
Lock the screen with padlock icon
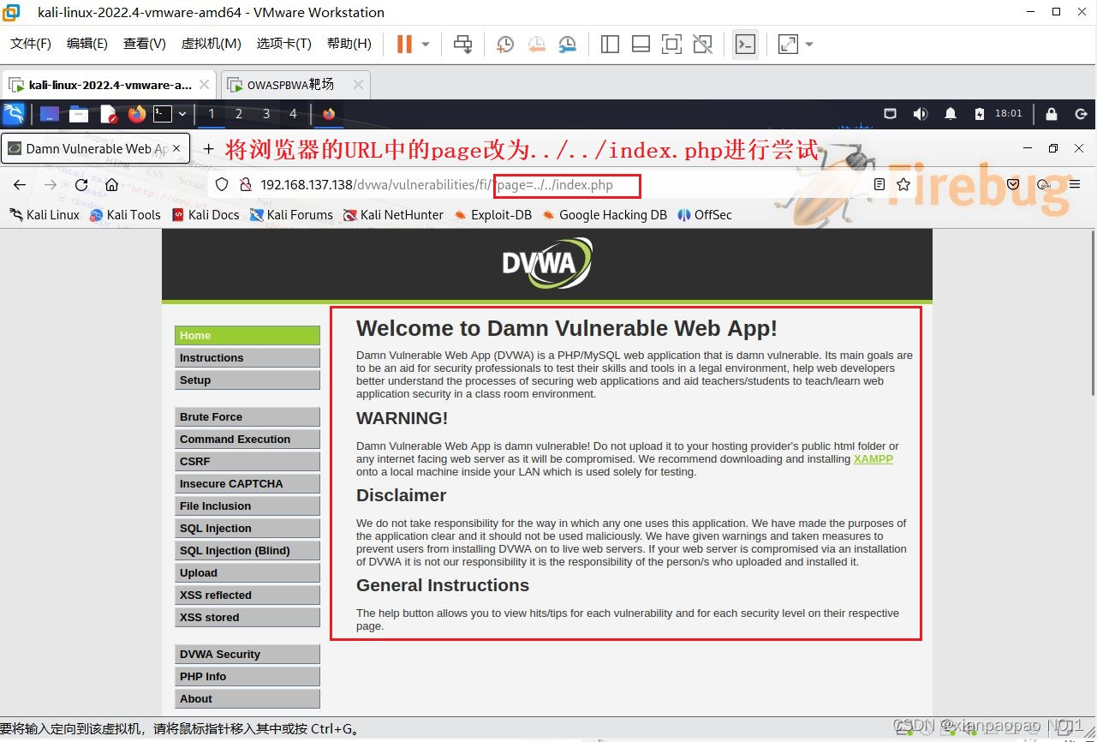[1052, 113]
